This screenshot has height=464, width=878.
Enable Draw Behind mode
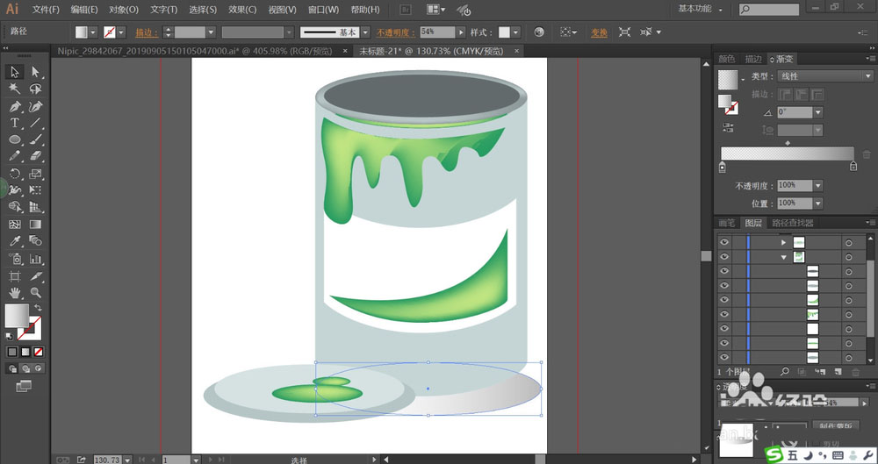(x=25, y=368)
